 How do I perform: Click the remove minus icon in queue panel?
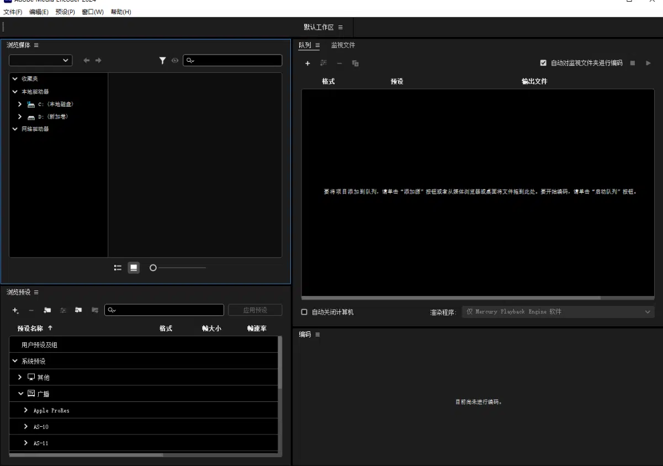coord(340,63)
